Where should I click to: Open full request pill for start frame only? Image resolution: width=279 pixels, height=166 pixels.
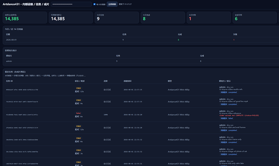coord(228,142)
